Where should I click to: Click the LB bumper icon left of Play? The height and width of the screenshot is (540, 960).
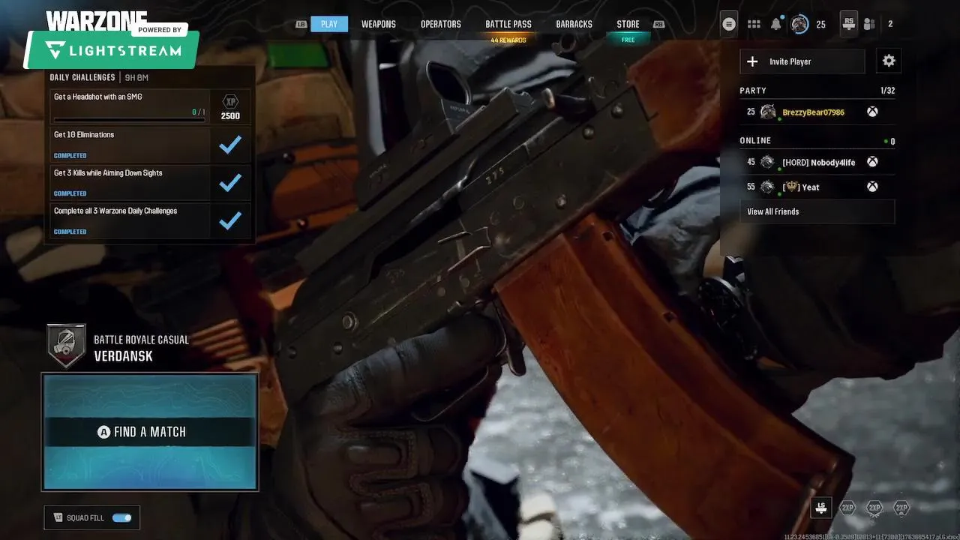tap(301, 24)
